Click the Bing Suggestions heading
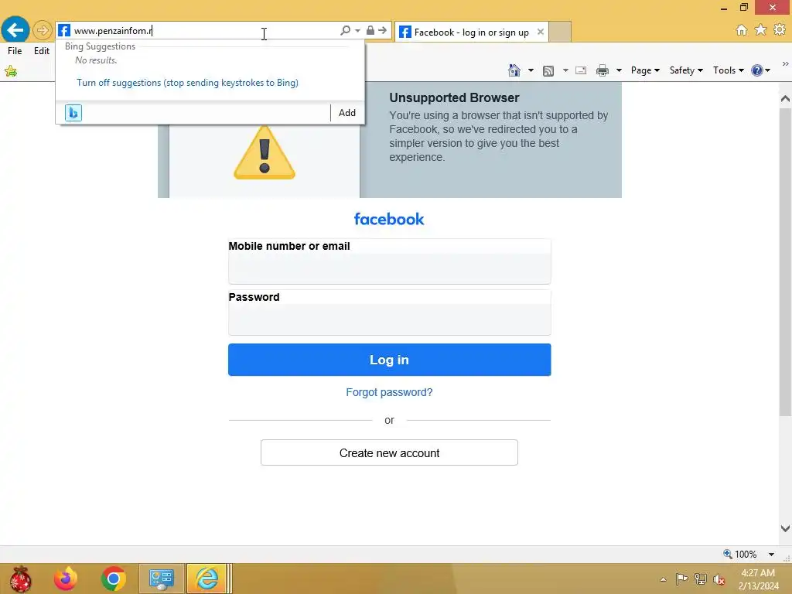 [x=100, y=46]
